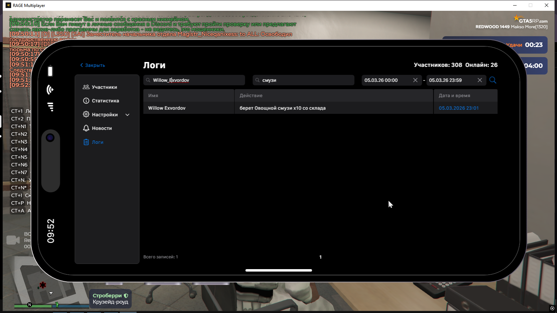
Task: Run the log search magnifier button
Action: [x=493, y=80]
